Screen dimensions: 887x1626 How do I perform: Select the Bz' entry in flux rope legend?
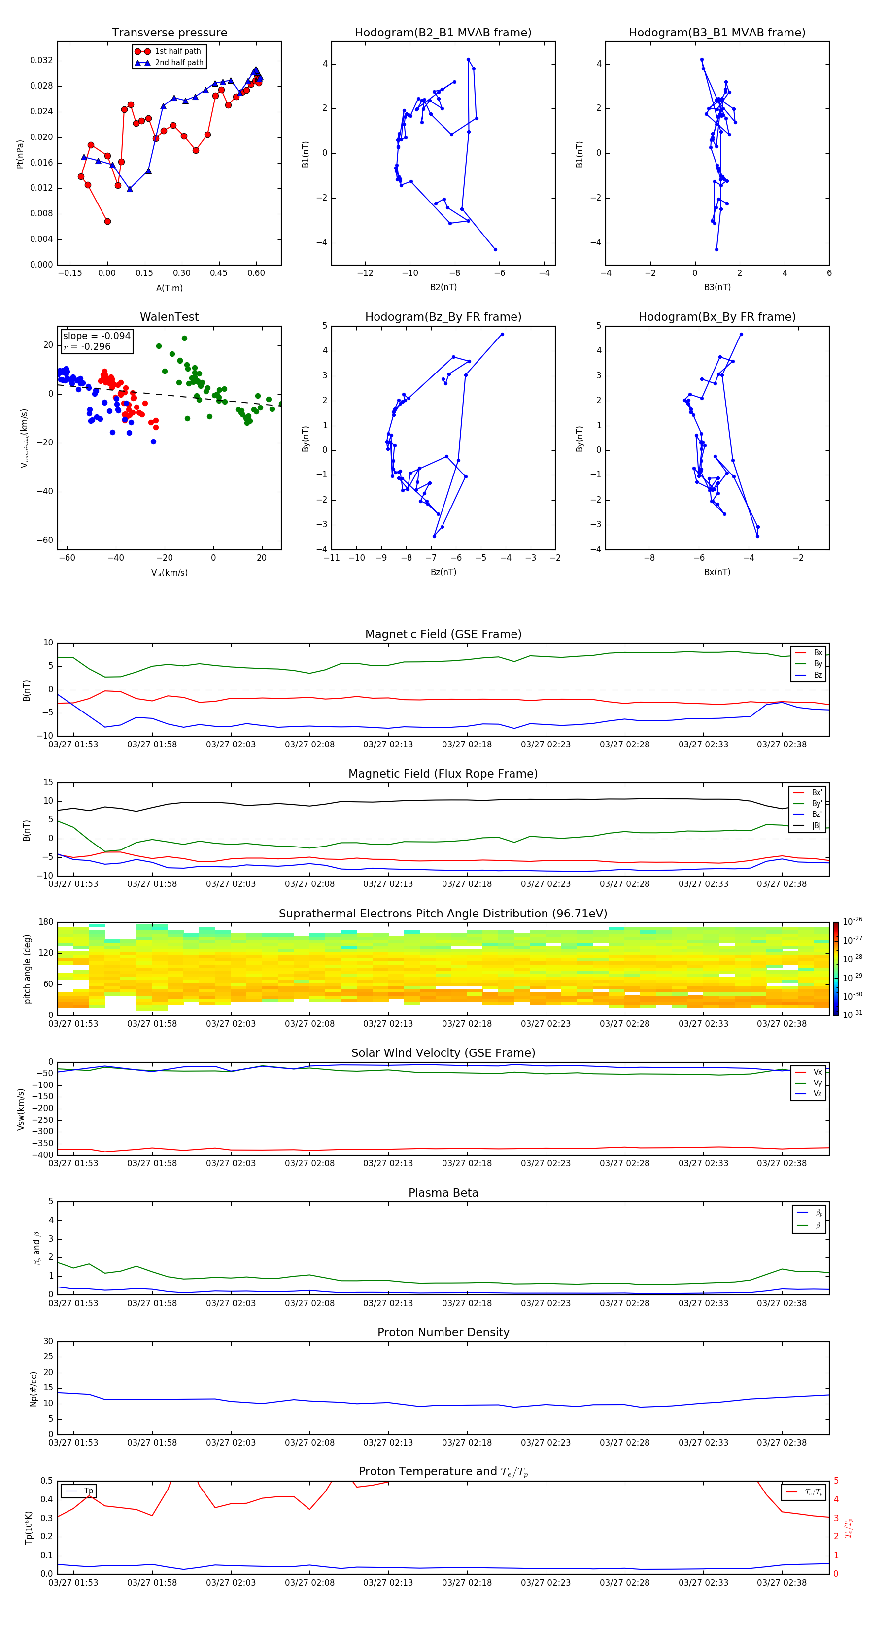point(808,814)
